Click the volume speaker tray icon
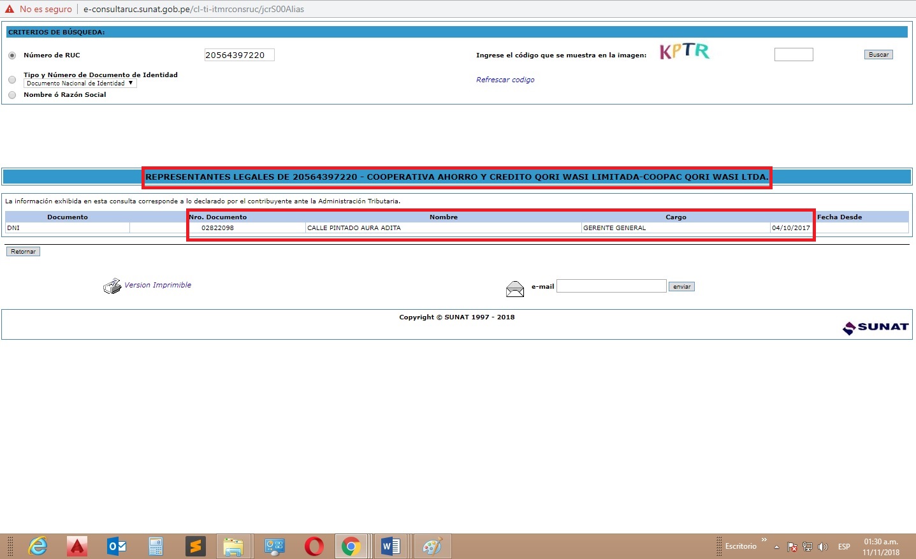The image size is (916, 559). (x=823, y=547)
